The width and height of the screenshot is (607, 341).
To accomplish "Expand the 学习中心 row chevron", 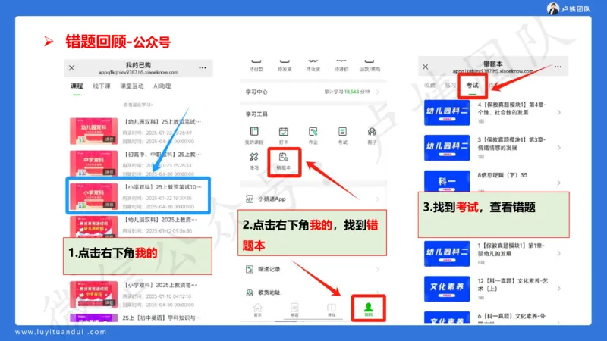I will pos(377,92).
